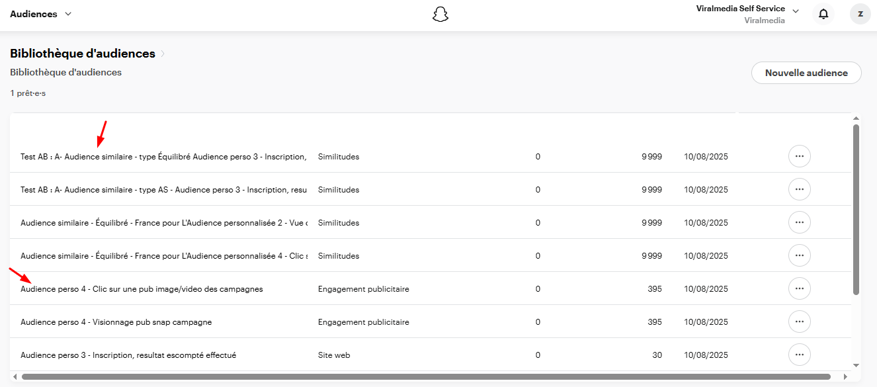877x387 pixels.
Task: Open options for Test AB type Équilibré row
Action: coord(799,157)
